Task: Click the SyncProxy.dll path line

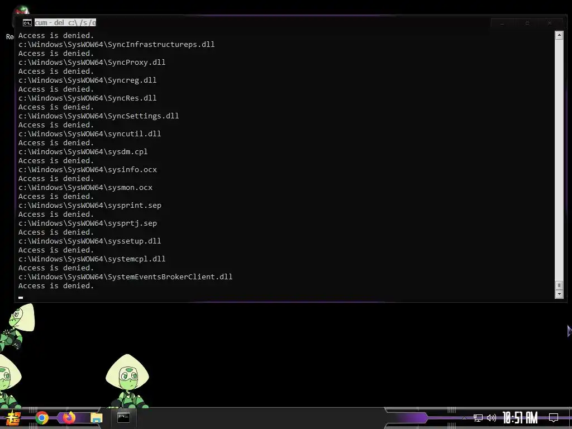Action: [x=92, y=63]
